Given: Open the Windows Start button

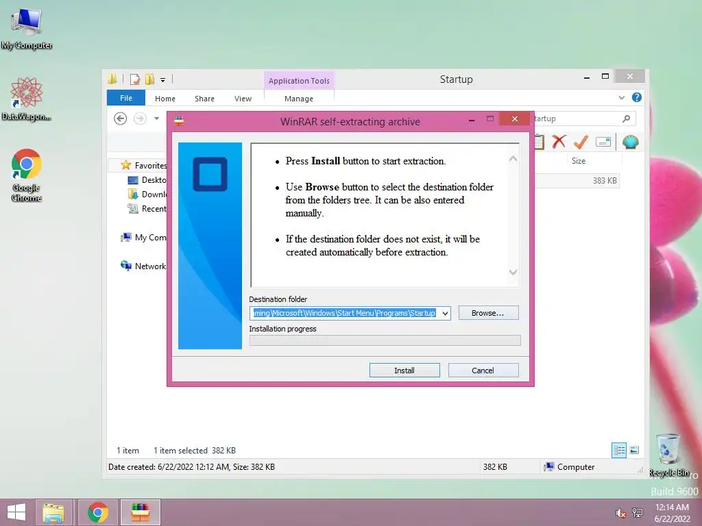Looking at the screenshot, I should [x=16, y=512].
